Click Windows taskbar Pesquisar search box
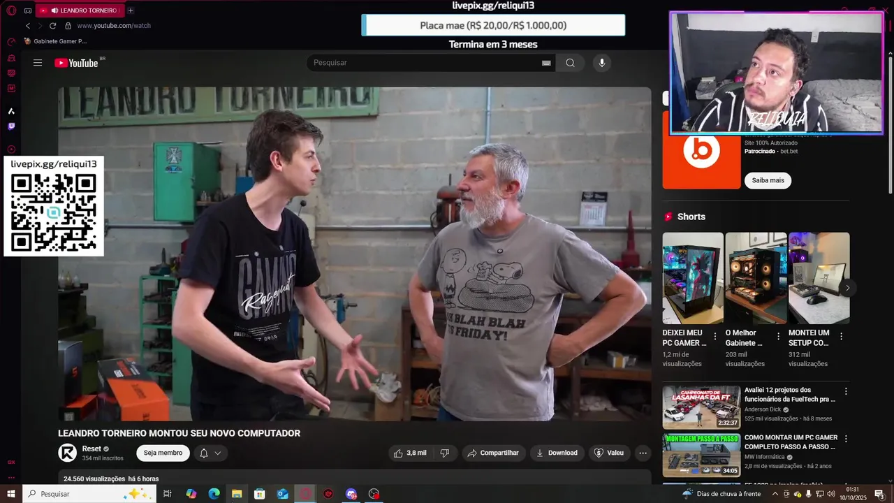Screen dimensions: 894x503 [89, 494]
